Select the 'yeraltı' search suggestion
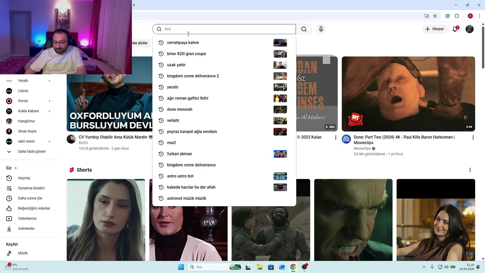The image size is (485, 273). [224, 87]
